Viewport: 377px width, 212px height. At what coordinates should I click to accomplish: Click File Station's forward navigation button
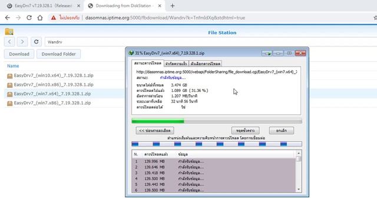pyautogui.click(x=22, y=42)
